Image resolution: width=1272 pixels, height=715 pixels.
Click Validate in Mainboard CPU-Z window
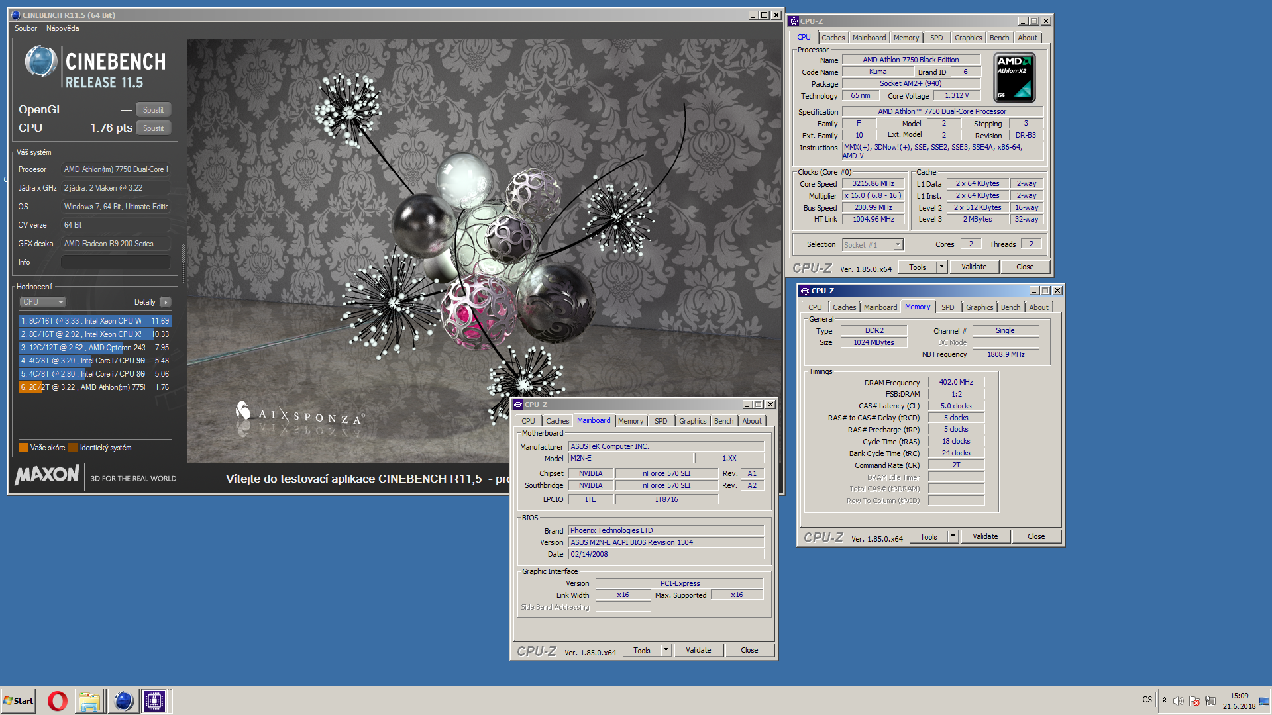click(x=698, y=651)
